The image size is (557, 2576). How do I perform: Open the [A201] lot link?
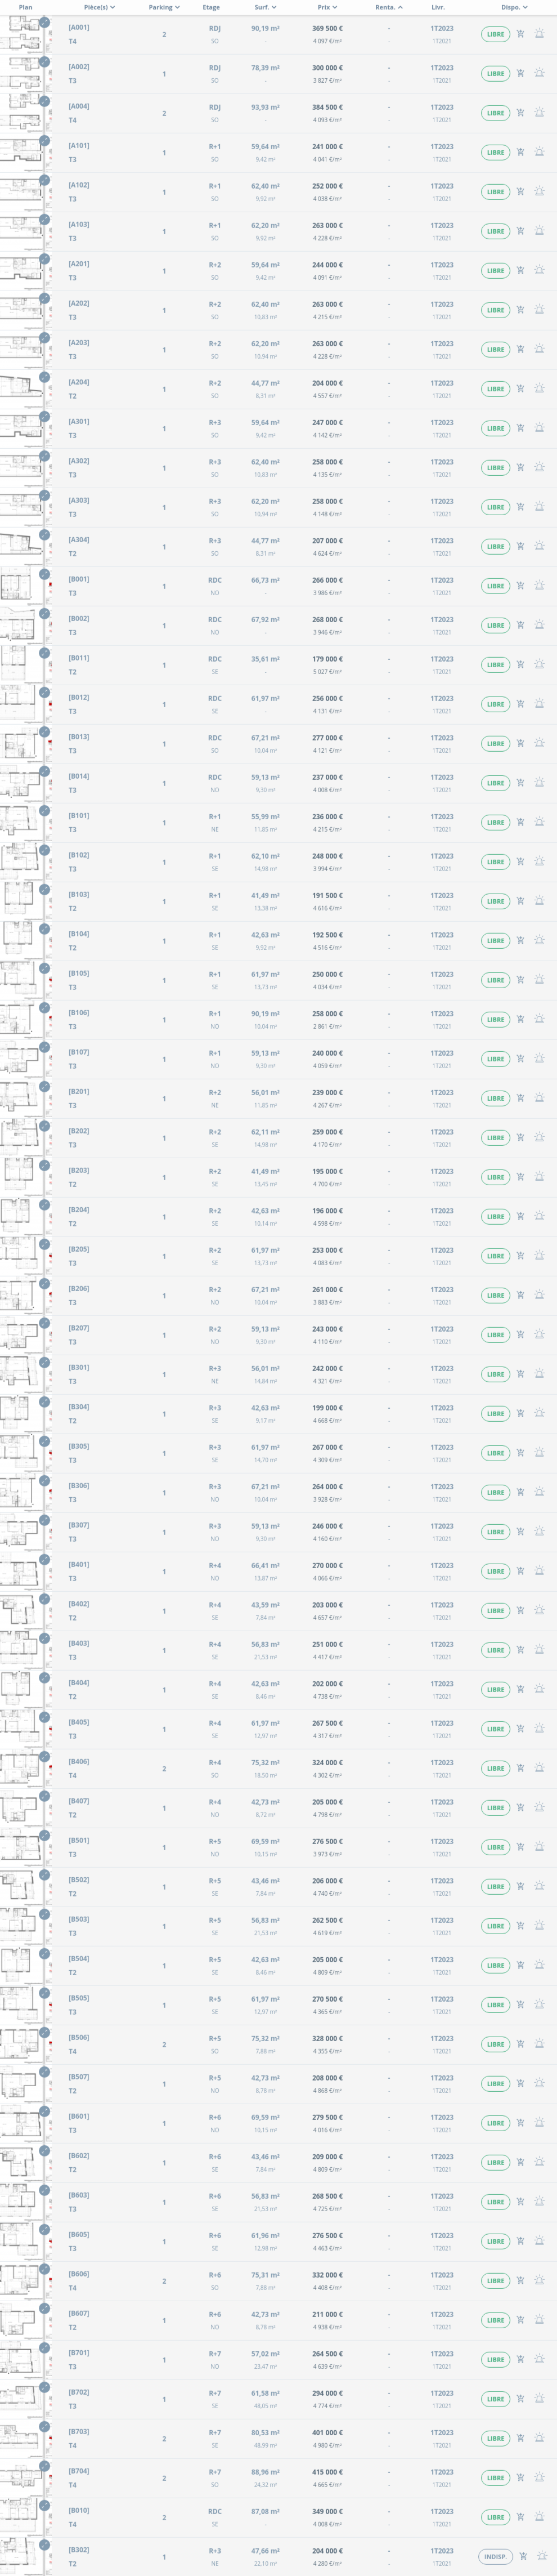click(x=79, y=264)
